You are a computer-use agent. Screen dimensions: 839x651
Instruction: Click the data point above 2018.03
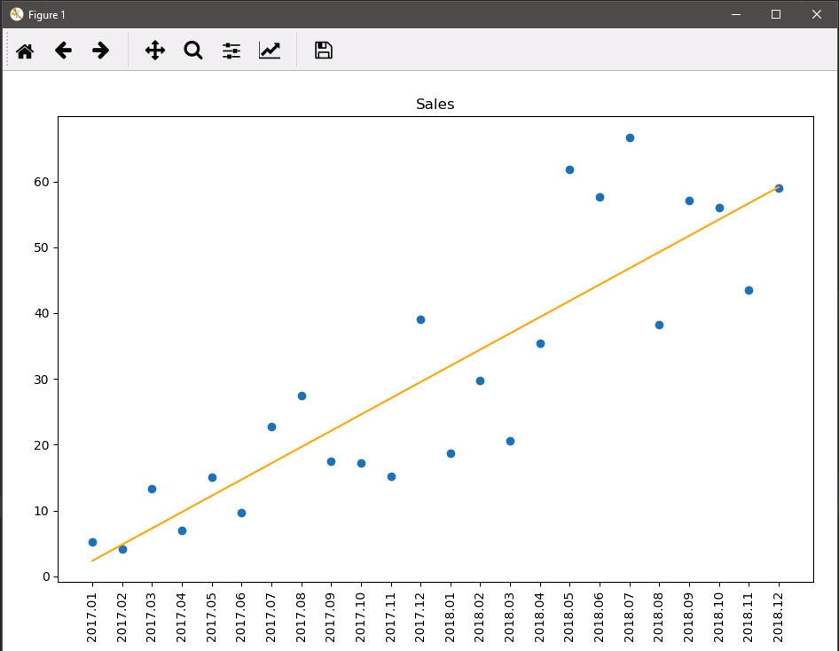click(511, 442)
